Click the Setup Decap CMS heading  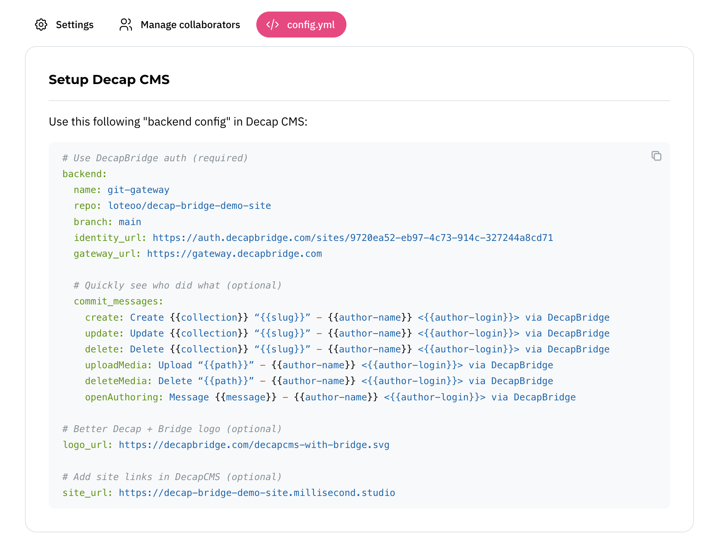click(109, 79)
